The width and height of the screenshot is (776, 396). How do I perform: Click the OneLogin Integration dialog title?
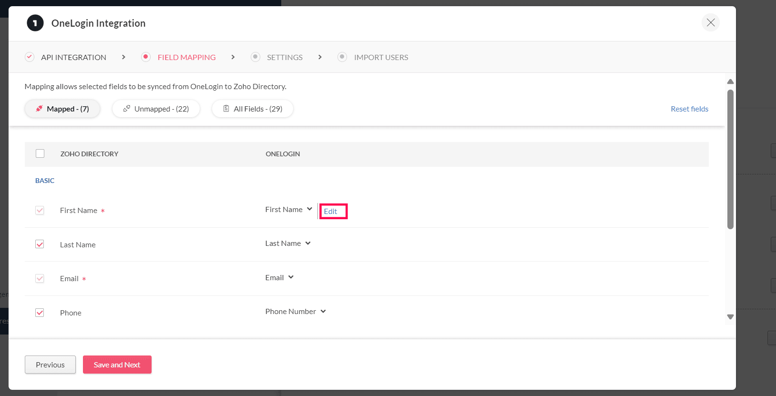point(98,23)
